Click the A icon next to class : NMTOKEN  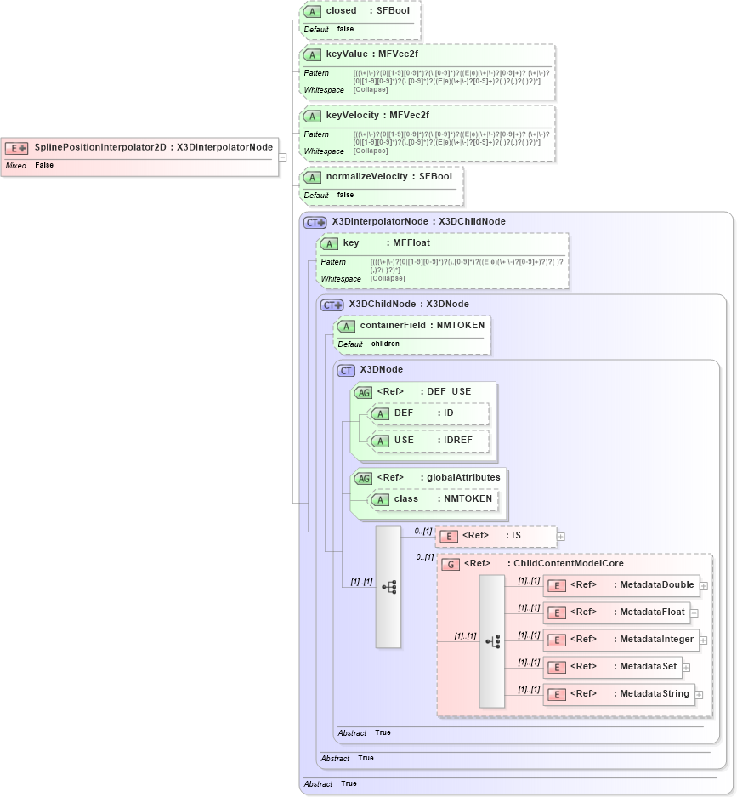coord(381,500)
